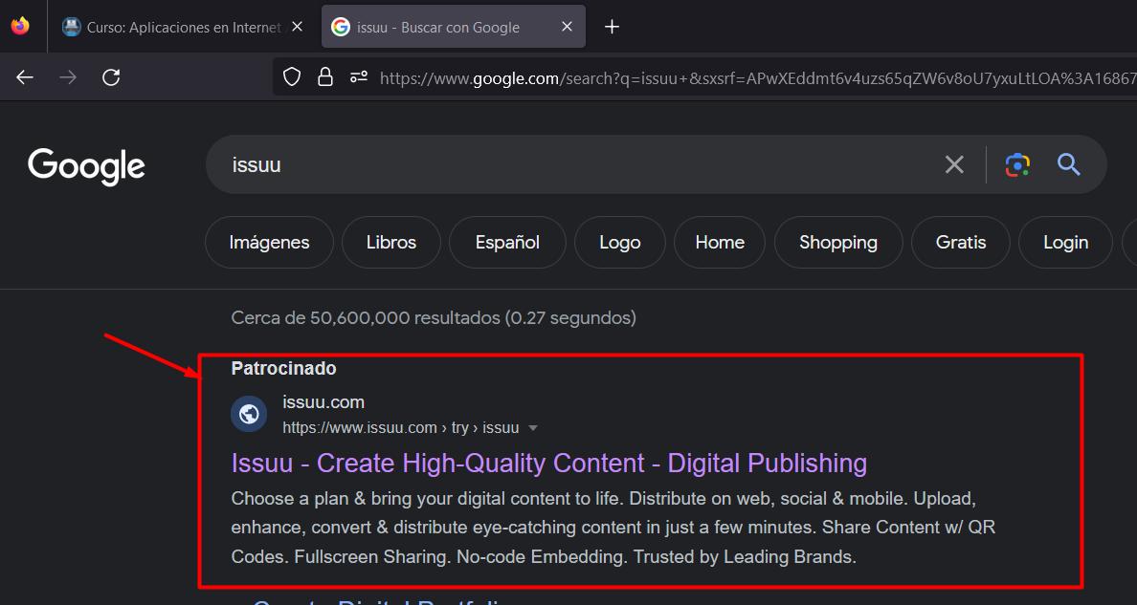The width and height of the screenshot is (1137, 605).
Task: Go forward with the arrow button
Action: 68,76
